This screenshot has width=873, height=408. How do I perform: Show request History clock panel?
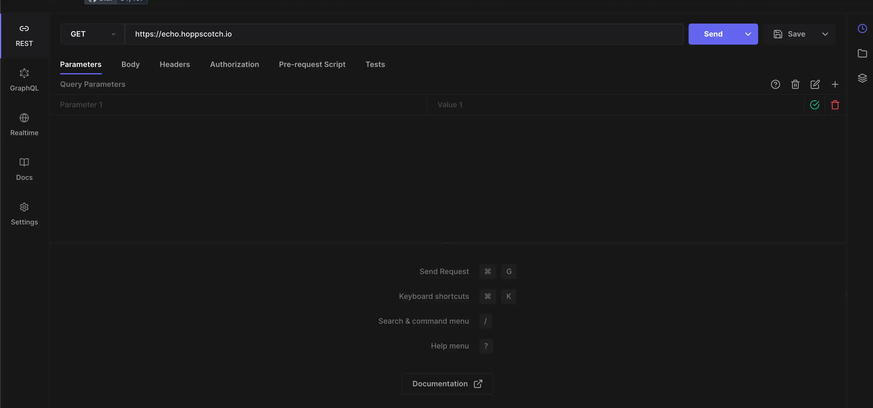[862, 29]
